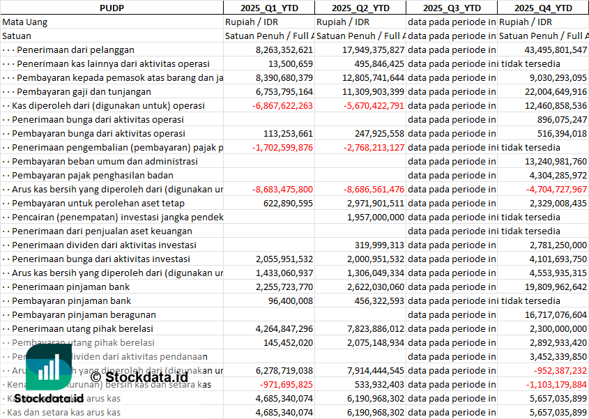This screenshot has width=589, height=419.
Task: Select the 2025_Q1_YTD column header
Action: tap(268, 8)
